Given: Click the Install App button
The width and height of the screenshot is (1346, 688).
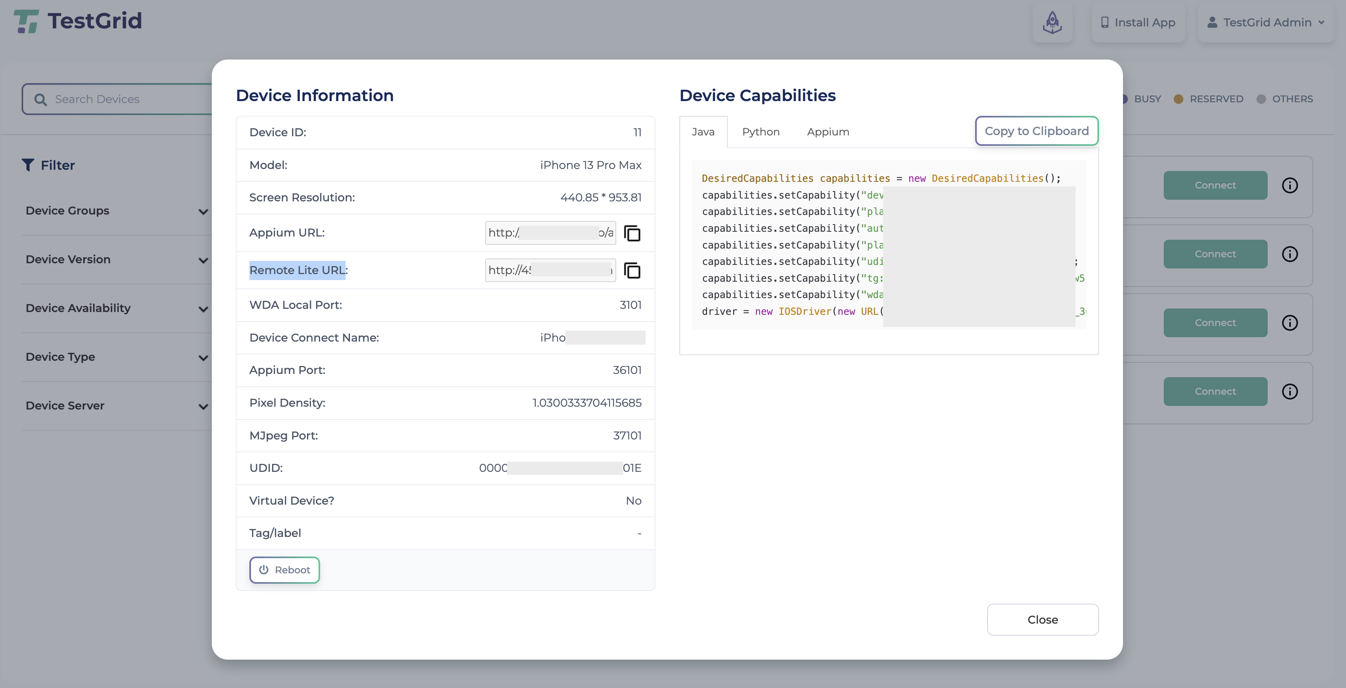Looking at the screenshot, I should click(1137, 22).
